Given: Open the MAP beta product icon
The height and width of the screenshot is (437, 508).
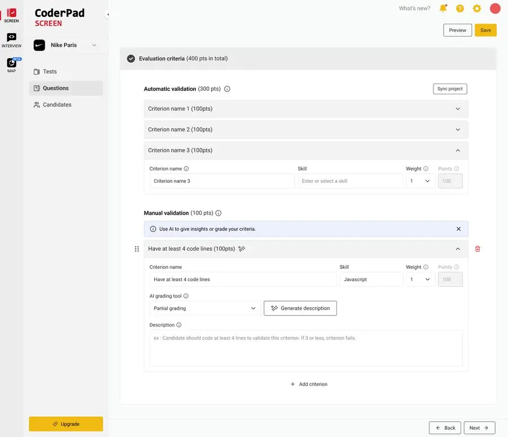Looking at the screenshot, I should pyautogui.click(x=12, y=65).
